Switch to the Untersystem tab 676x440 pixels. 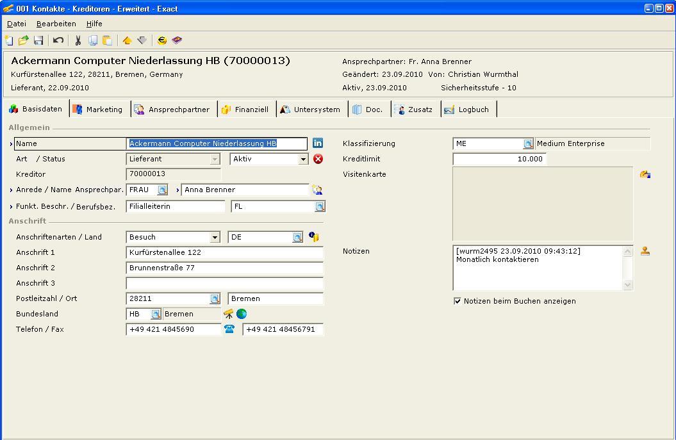[x=310, y=110]
